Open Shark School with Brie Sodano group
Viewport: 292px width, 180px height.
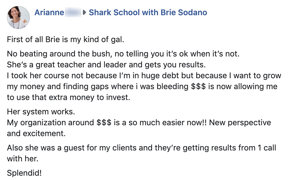click(148, 13)
